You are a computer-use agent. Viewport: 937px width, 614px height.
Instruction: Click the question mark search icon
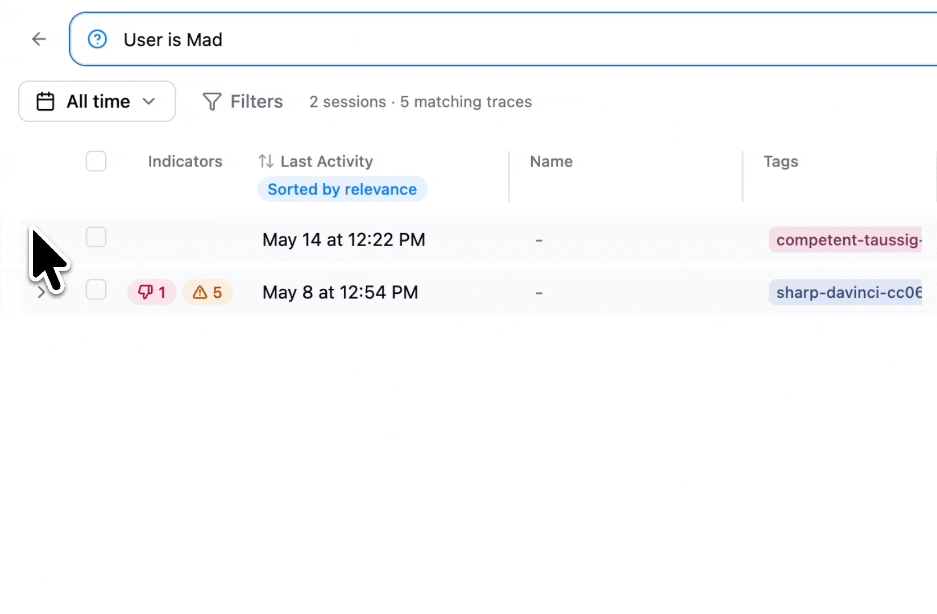(x=97, y=39)
